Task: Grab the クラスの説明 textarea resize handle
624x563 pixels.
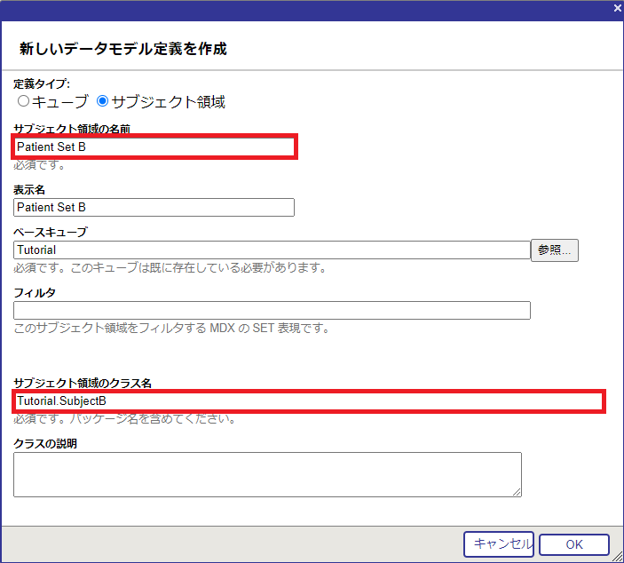Action: [517, 492]
